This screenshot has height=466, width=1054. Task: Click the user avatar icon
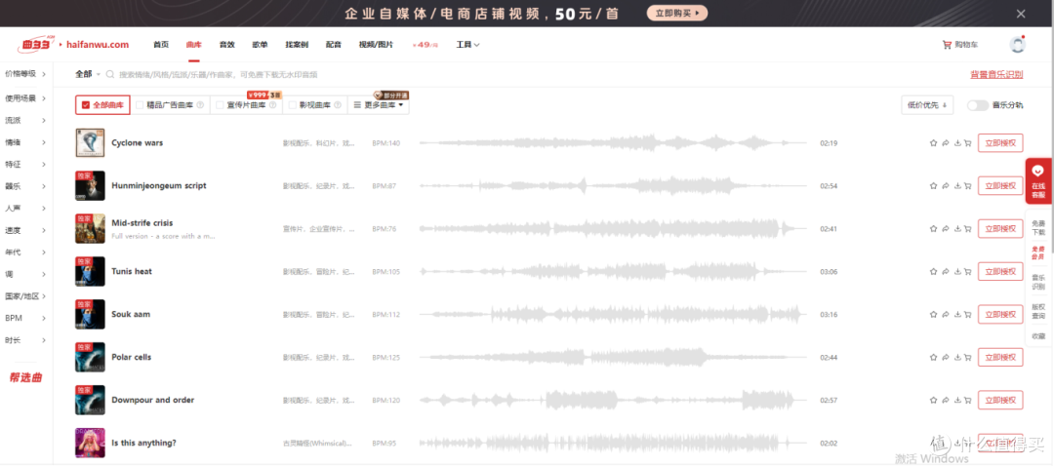coord(1017,45)
